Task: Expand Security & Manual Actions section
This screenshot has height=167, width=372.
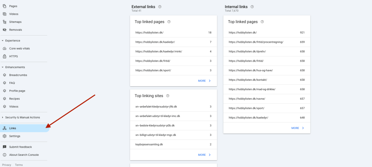Action: click(3, 117)
